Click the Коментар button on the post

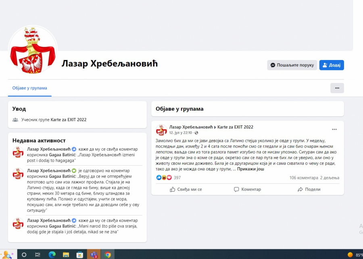click(247, 189)
